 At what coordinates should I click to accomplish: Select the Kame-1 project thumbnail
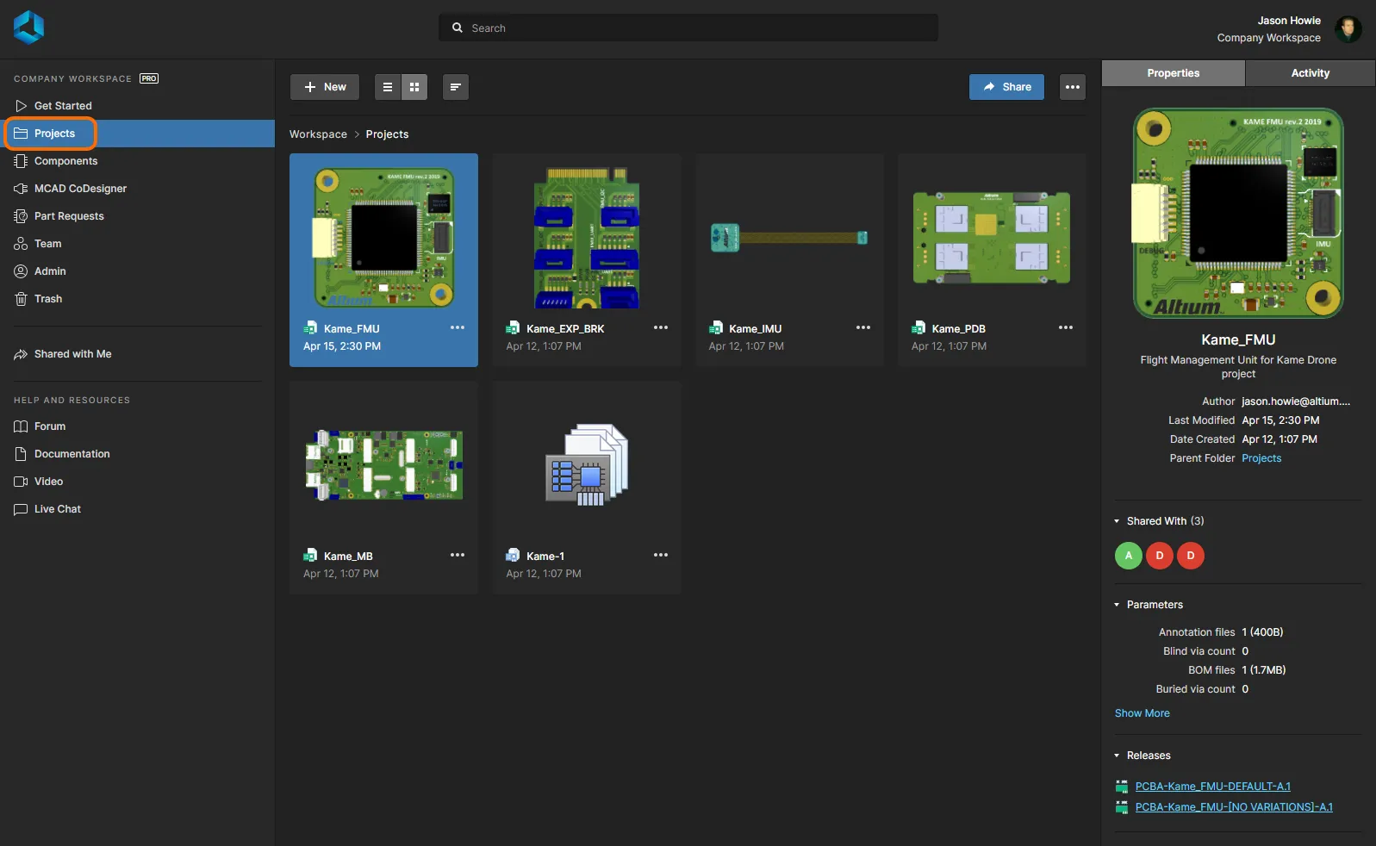(x=587, y=464)
